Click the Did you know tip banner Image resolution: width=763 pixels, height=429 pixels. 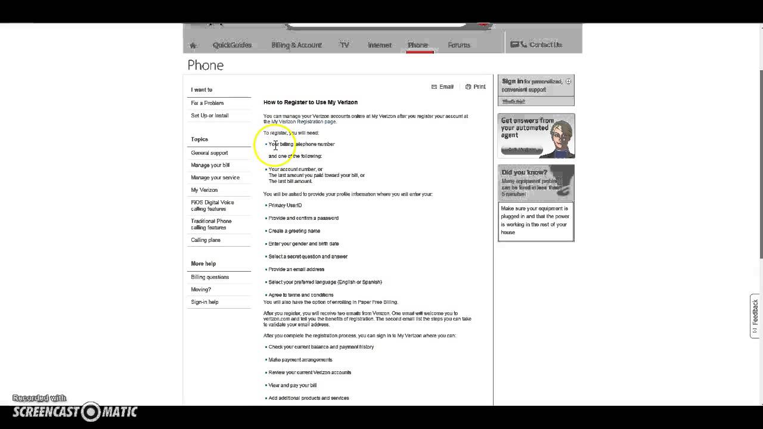(536, 183)
